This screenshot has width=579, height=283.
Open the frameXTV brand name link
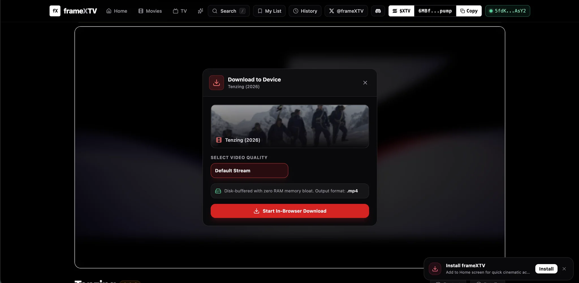[80, 11]
